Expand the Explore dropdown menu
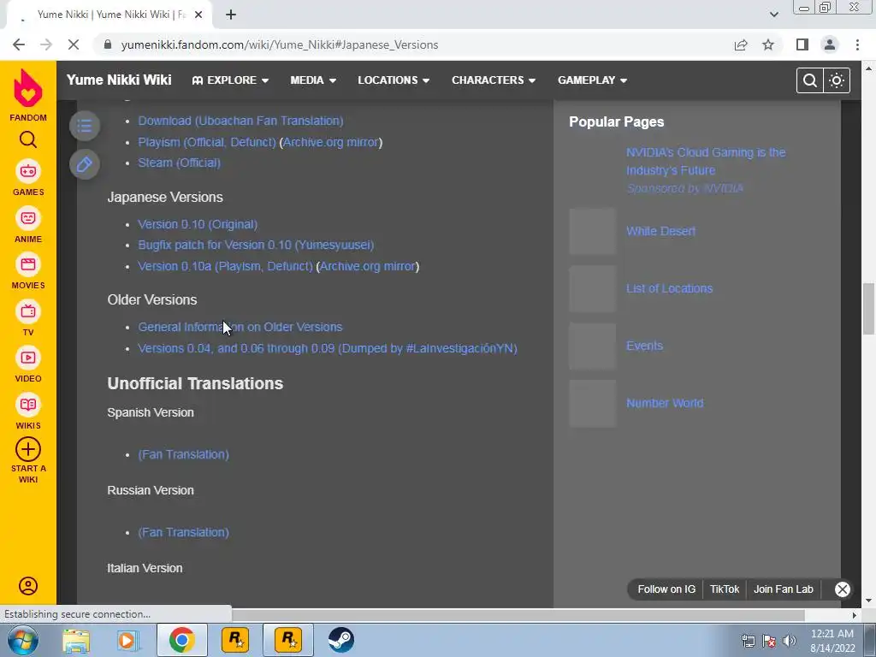This screenshot has width=876, height=657. (230, 80)
